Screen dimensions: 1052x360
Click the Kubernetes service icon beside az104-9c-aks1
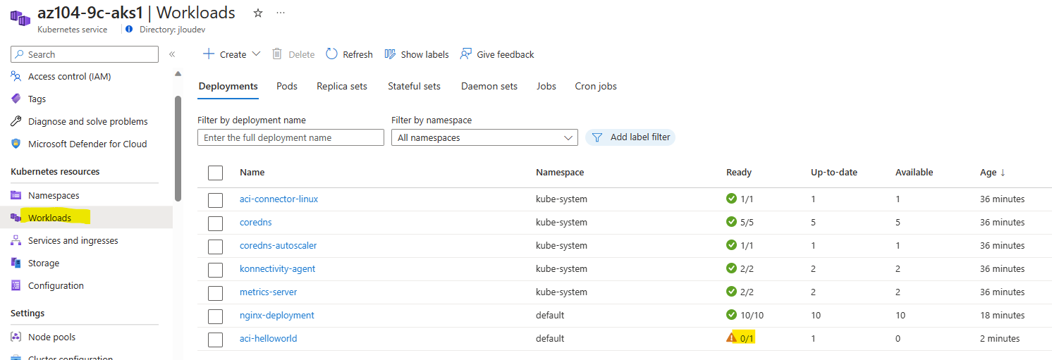click(20, 17)
